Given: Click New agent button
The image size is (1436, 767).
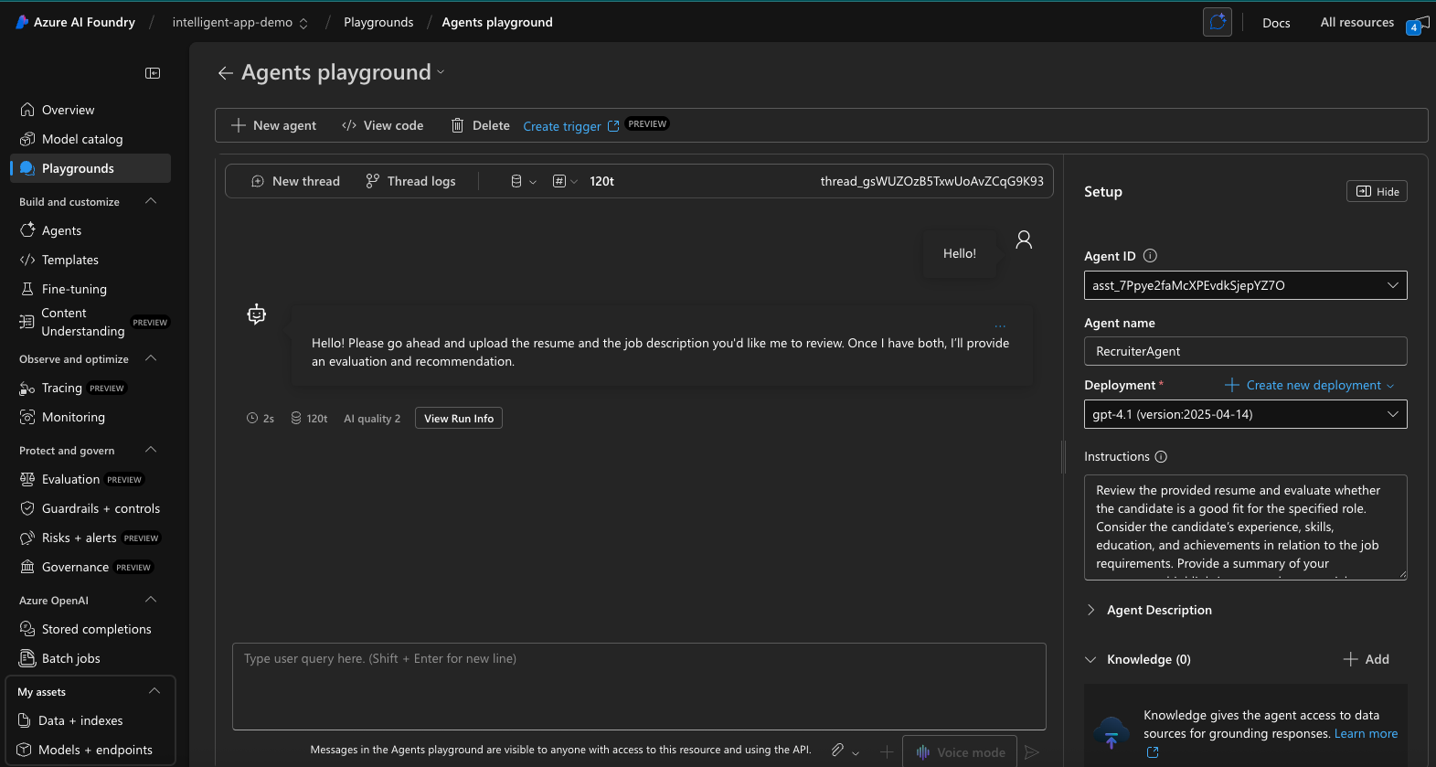Looking at the screenshot, I should (x=273, y=125).
